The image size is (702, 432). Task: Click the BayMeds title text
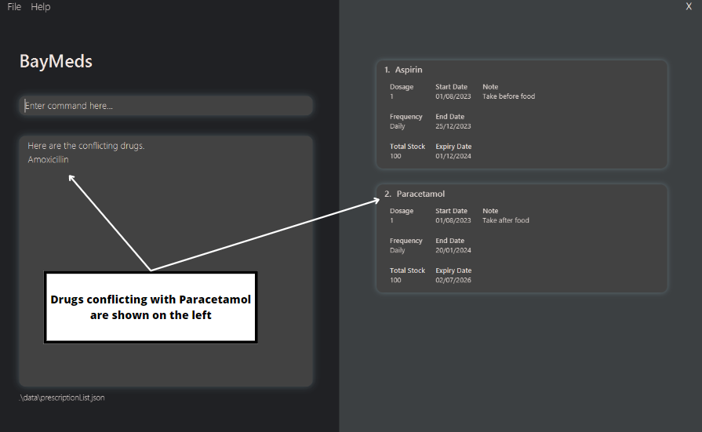(56, 61)
